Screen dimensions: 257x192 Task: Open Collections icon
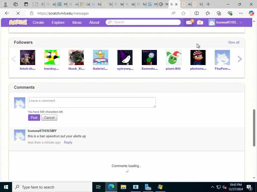click(219, 13)
